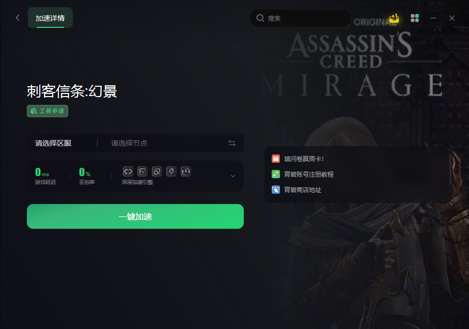The image size is (469, 329).
Task: Click into the 搜索 search field
Action: (300, 18)
